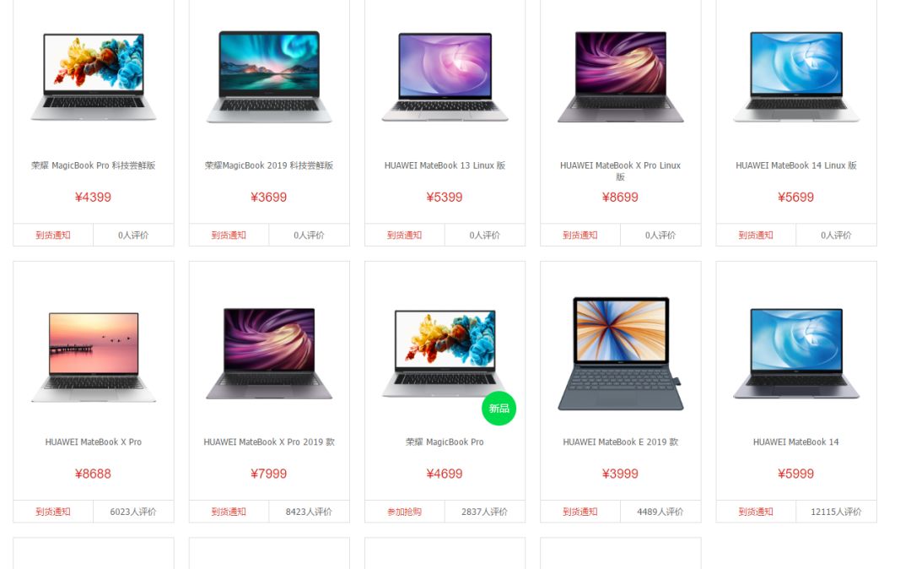View the 8423人评价 reviews for MateBook X Pro 2019
The width and height of the screenshot is (911, 569).
tap(309, 512)
